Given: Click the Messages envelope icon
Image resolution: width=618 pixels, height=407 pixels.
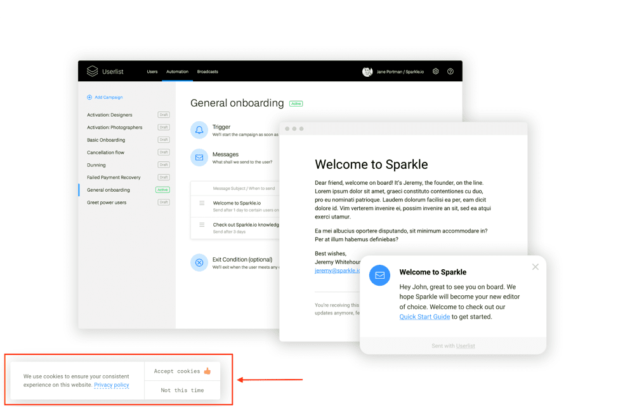Looking at the screenshot, I should [199, 157].
